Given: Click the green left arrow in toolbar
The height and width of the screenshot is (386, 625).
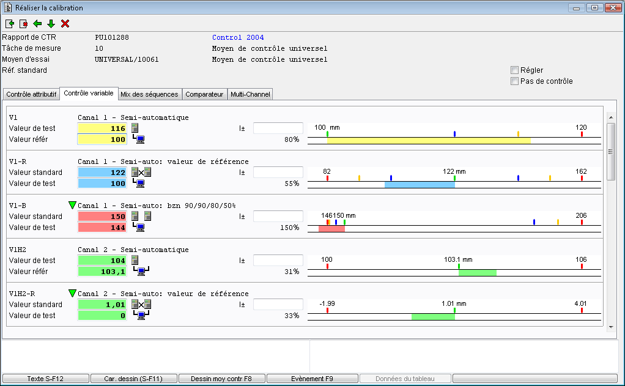Looking at the screenshot, I should point(37,24).
